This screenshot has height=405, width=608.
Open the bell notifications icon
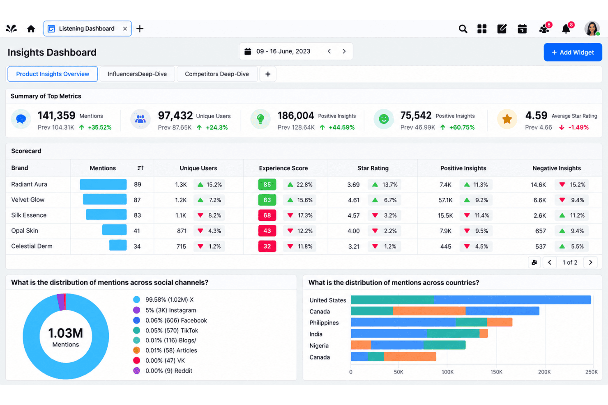(x=567, y=28)
